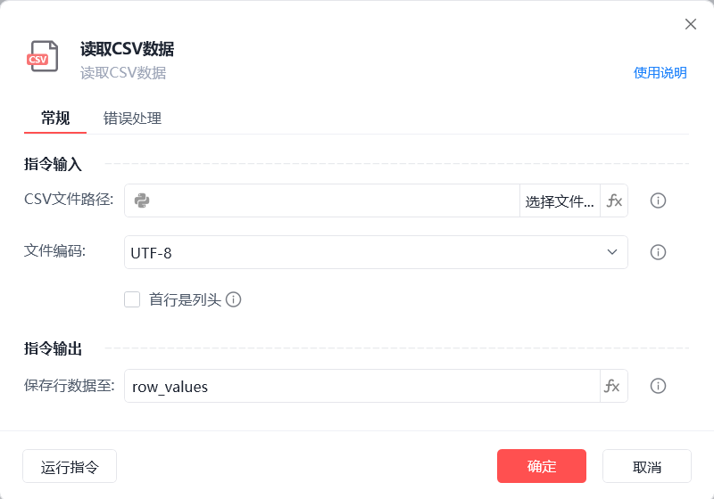Open the 使用说明 link
This screenshot has height=499, width=714.
point(660,73)
